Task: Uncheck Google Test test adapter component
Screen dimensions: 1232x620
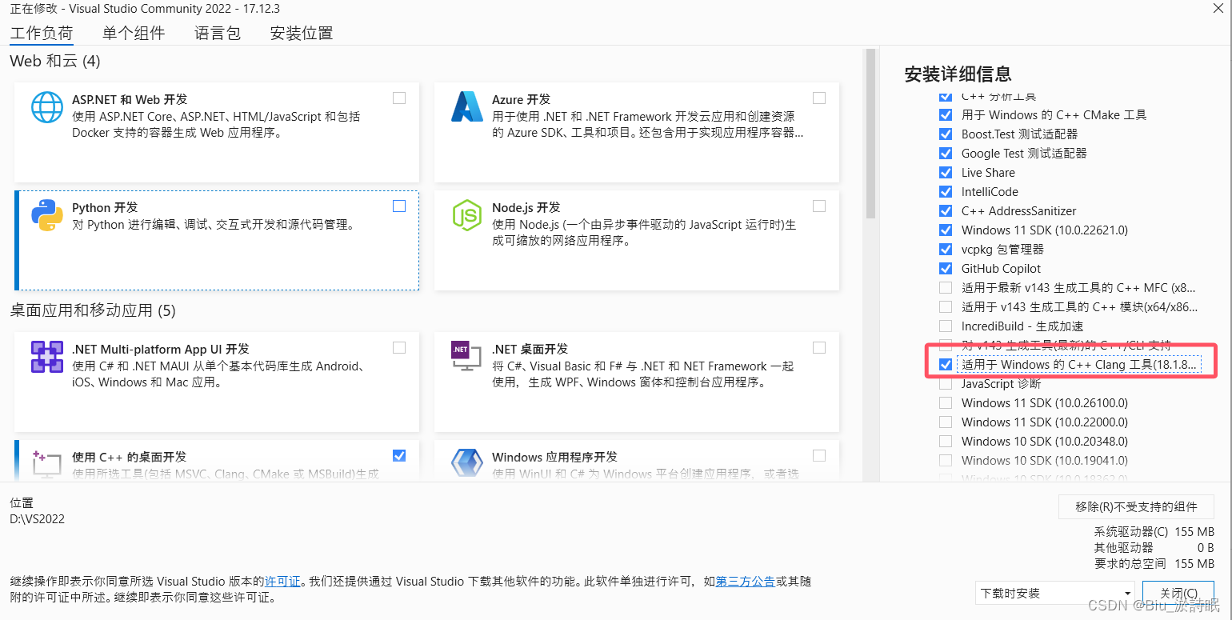Action: [946, 154]
